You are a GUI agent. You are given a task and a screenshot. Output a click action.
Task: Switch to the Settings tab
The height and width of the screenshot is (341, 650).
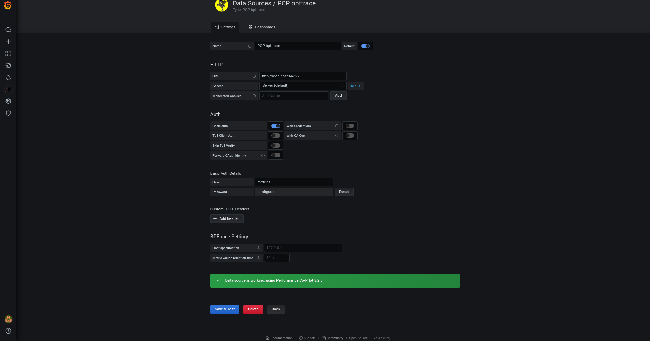[x=225, y=27]
